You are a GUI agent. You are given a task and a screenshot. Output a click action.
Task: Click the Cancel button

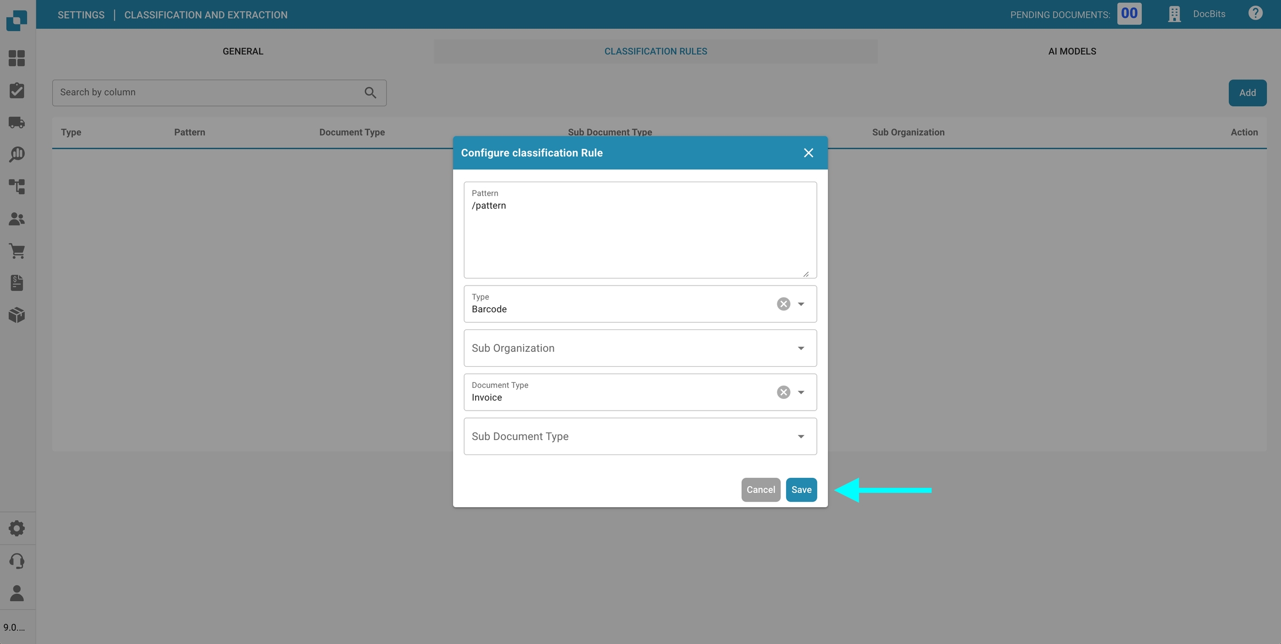(x=760, y=490)
